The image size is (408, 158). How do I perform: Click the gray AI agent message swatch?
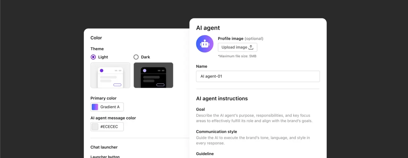(95, 127)
